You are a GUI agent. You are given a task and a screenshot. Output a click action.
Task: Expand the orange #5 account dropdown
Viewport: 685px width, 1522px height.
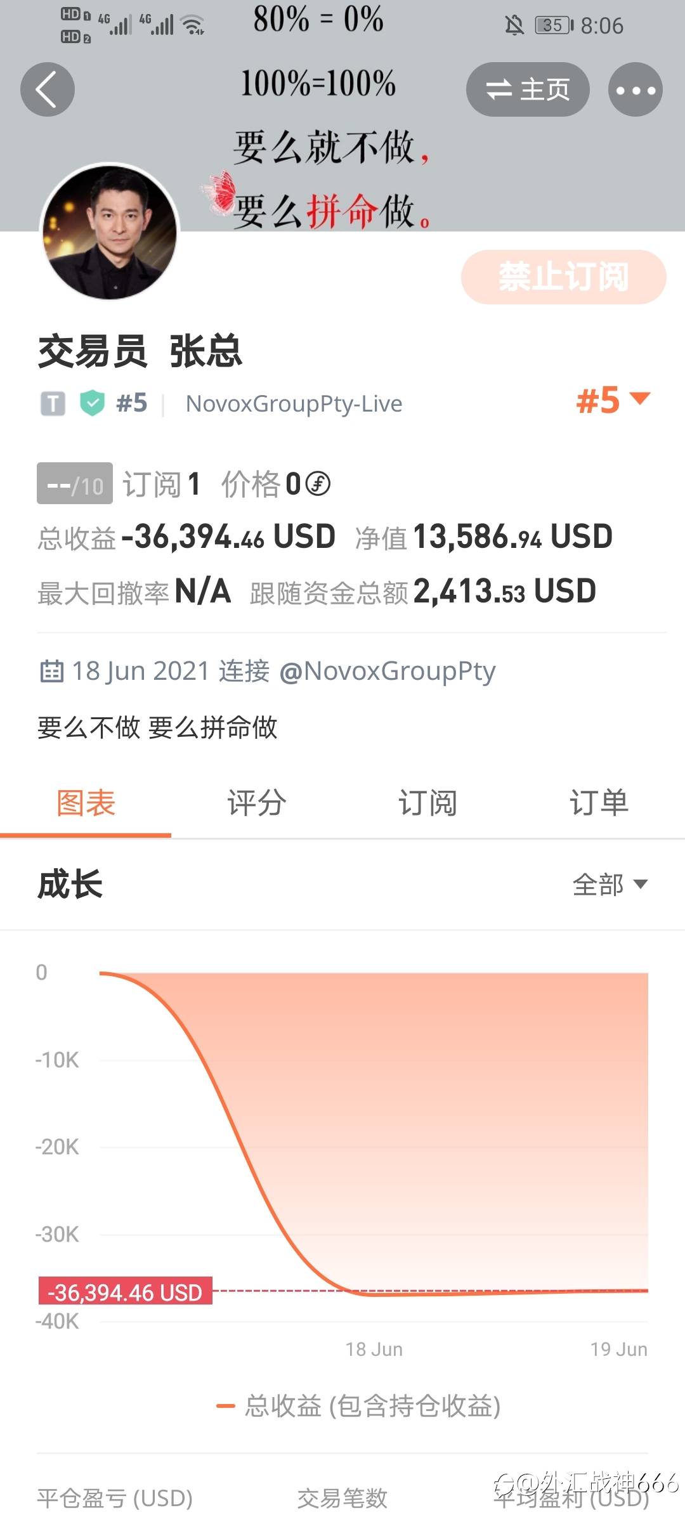(613, 400)
